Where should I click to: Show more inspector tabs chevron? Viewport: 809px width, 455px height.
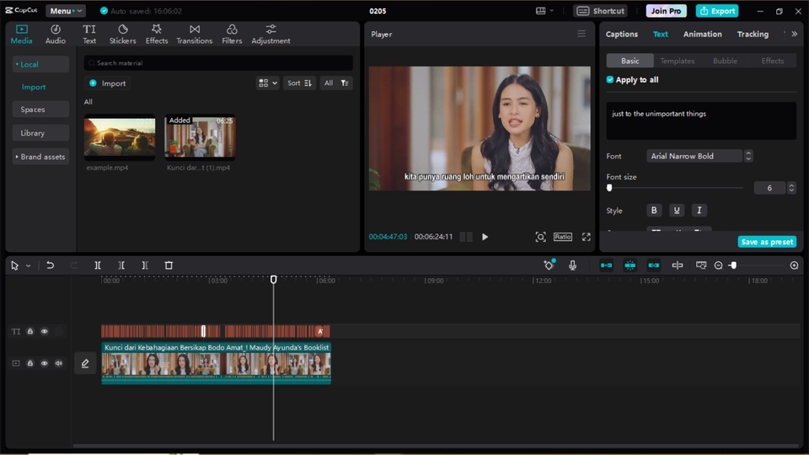click(x=794, y=34)
